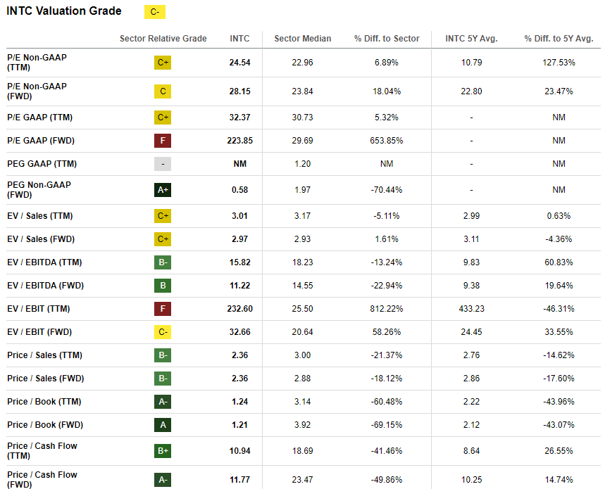Click the % Diff. to Sector column header
This screenshot has width=605, height=489.
[387, 39]
